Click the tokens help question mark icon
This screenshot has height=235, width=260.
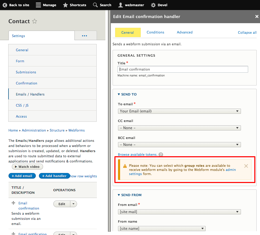[161, 154]
